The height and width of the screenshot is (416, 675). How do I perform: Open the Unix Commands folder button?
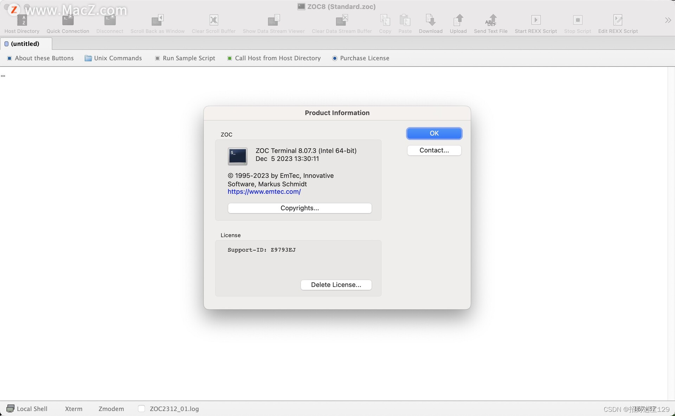[x=113, y=58]
